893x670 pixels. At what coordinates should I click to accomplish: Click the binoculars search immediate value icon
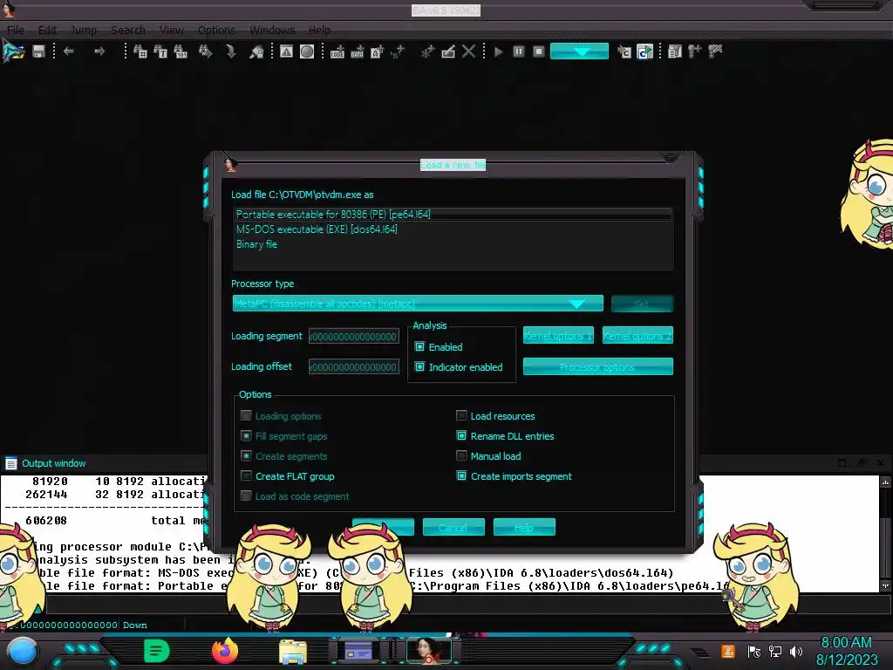pos(140,51)
